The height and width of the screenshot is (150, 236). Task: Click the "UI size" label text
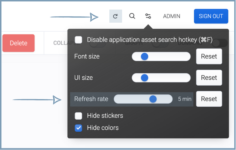point(83,78)
